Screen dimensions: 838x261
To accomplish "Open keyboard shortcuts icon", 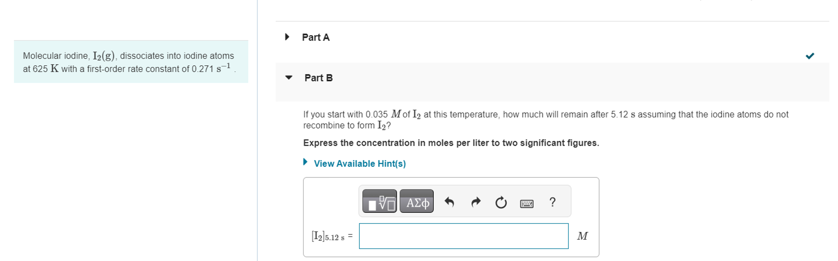I will point(527,204).
